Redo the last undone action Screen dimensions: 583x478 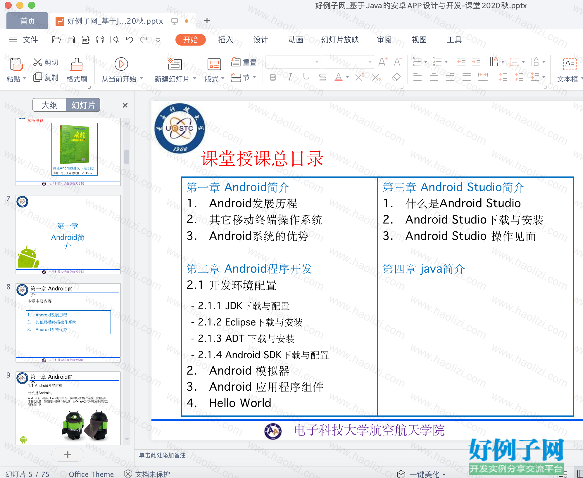144,40
